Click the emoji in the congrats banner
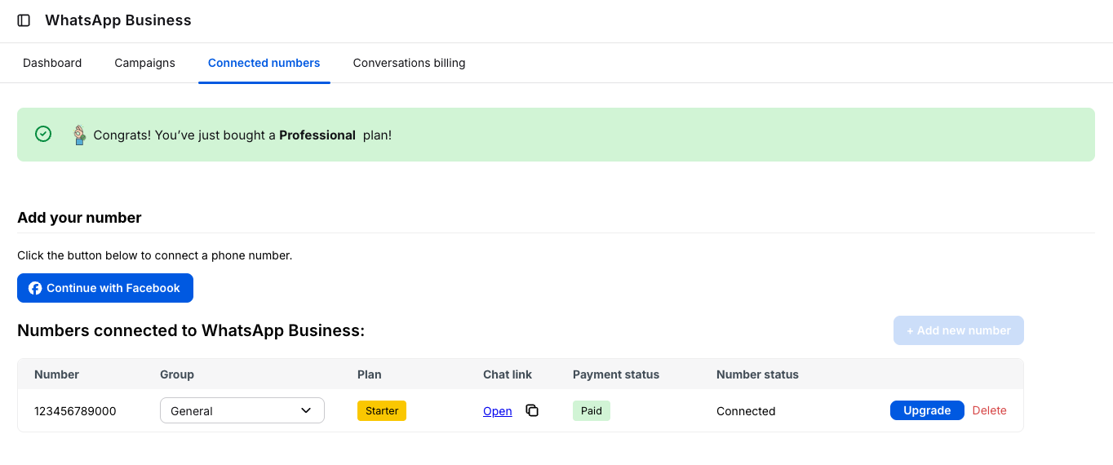 pos(79,135)
